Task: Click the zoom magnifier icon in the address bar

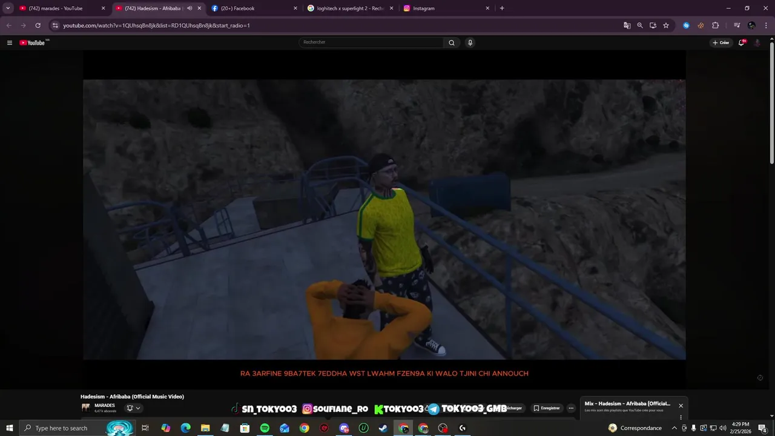Action: tap(640, 25)
